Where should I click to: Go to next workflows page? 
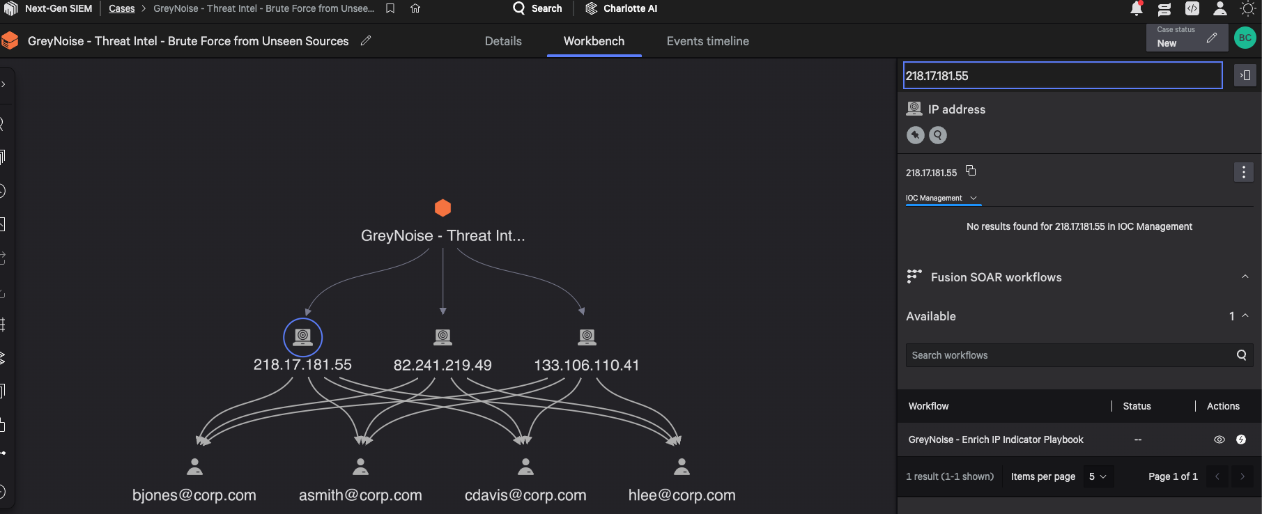click(1242, 476)
